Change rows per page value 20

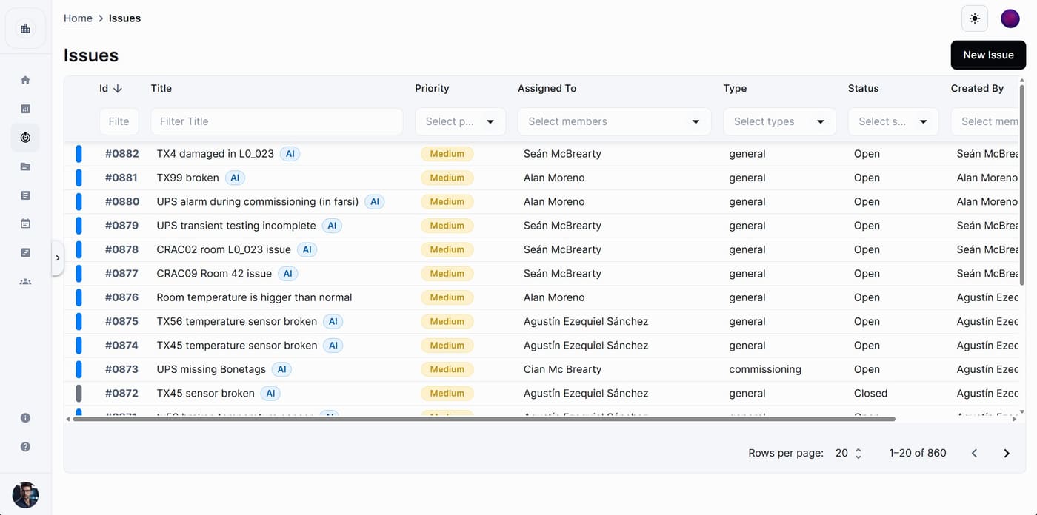pyautogui.click(x=849, y=453)
